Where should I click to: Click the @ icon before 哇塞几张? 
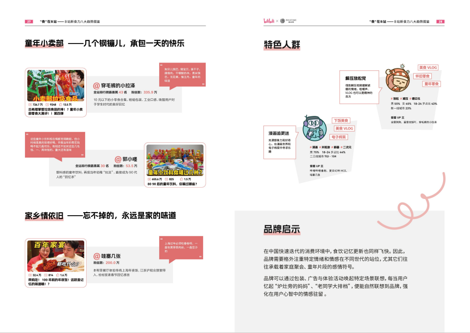(96, 256)
